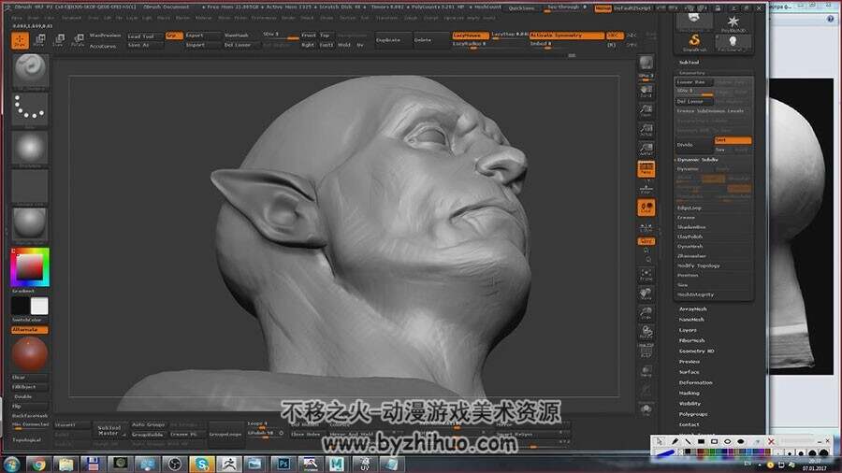Open the Masking sub-palette

point(689,393)
